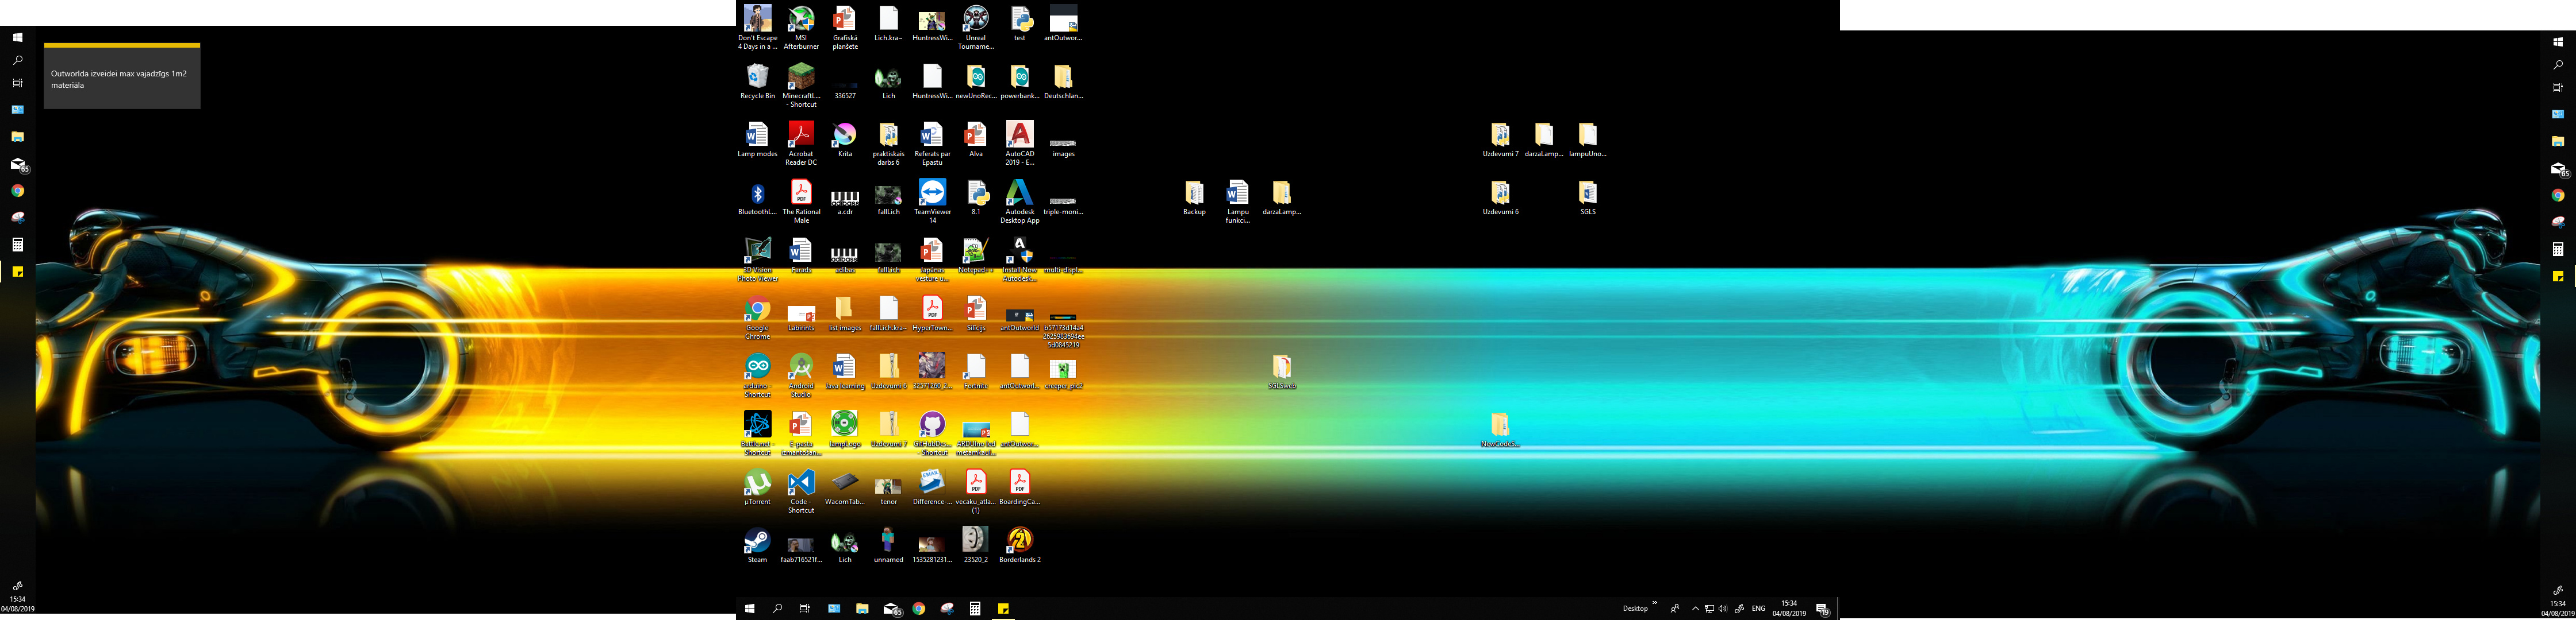Expand the Desktop toolbar chevron
Screen dimensions: 2576x620
tap(1655, 603)
